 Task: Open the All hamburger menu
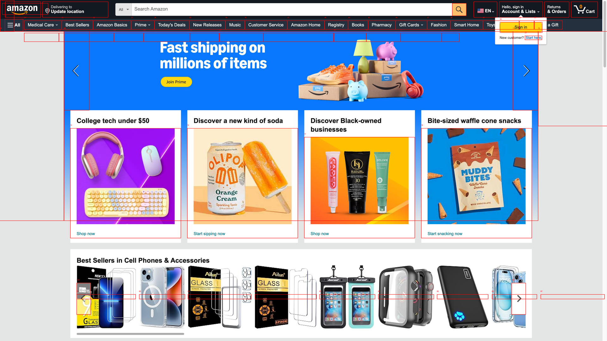click(x=14, y=25)
